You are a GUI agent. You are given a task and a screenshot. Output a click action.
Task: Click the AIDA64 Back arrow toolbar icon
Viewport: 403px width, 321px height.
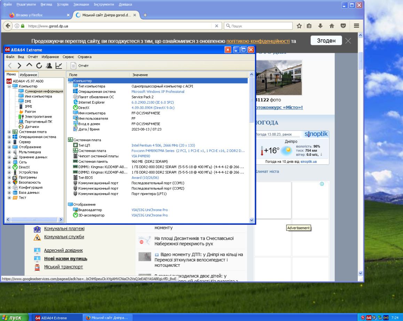click(x=10, y=66)
